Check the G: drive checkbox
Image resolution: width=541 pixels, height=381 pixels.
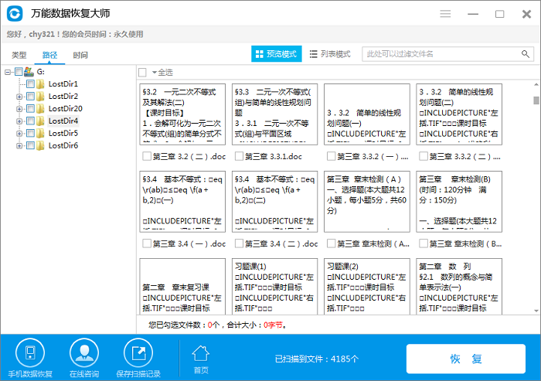[x=19, y=72]
